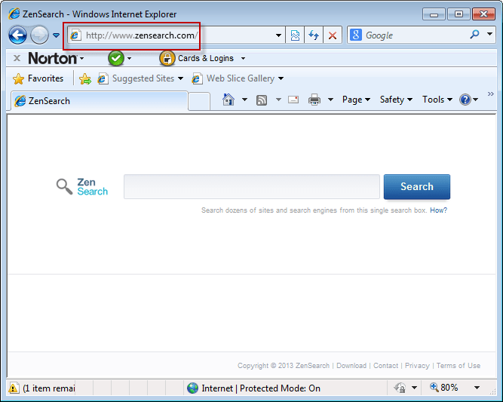The image size is (503, 402).
Task: Click the Help question mark icon
Action: pos(465,100)
